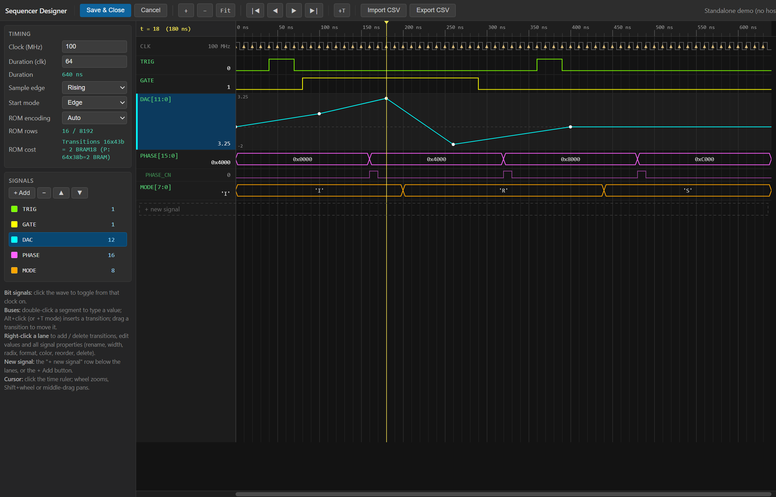Screen dimensions: 776x497
Task: Click the cyan DAC color swatch
Action: [x=14, y=240]
